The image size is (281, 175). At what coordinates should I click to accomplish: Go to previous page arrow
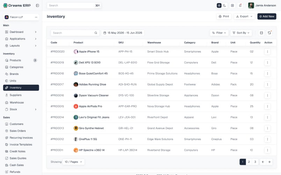(x=263, y=162)
